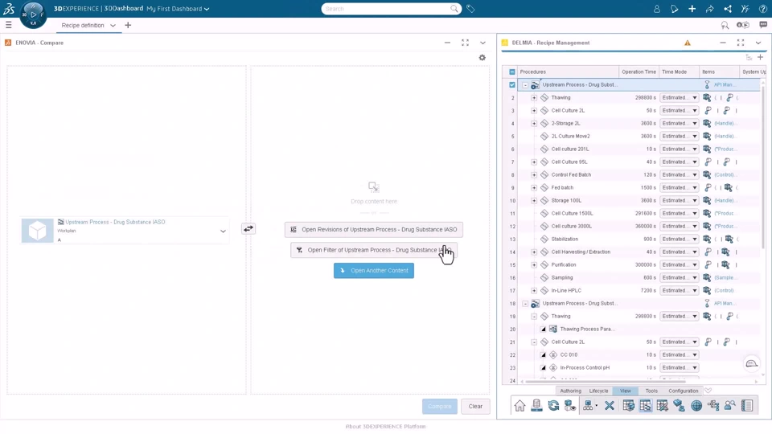Click the database save icon in action bar
This screenshot has height=434, width=772.
(536, 405)
